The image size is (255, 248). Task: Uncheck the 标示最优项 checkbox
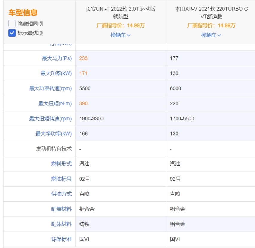[x=12, y=33]
